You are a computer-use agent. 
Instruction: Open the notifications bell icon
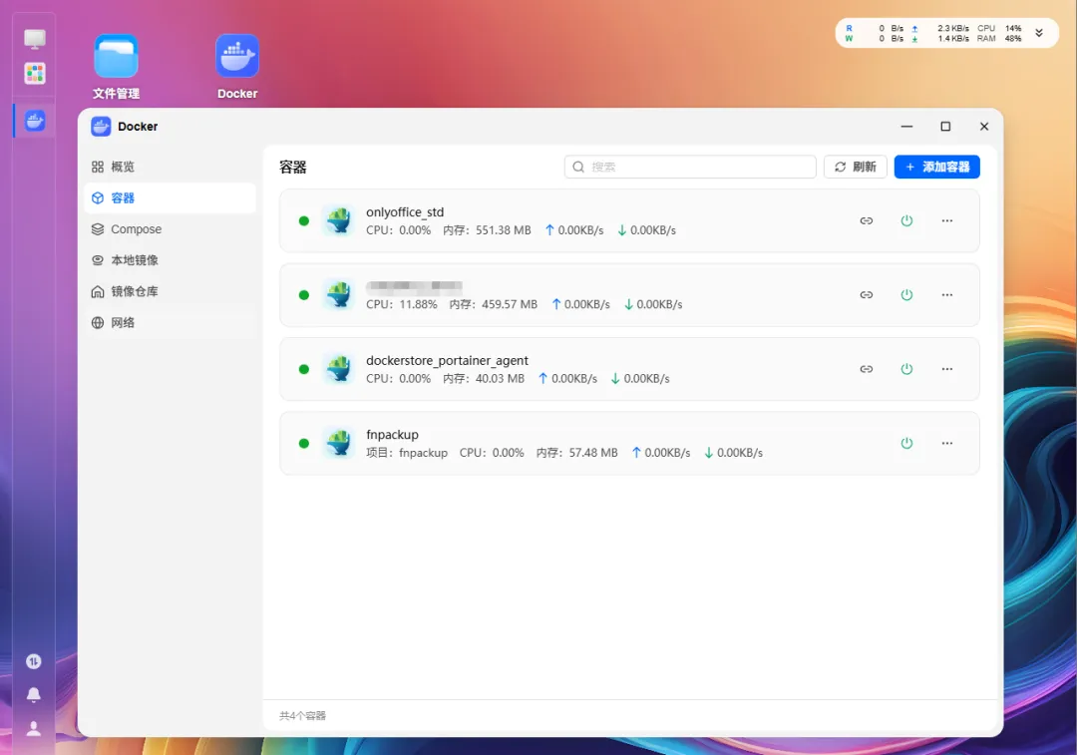tap(34, 694)
